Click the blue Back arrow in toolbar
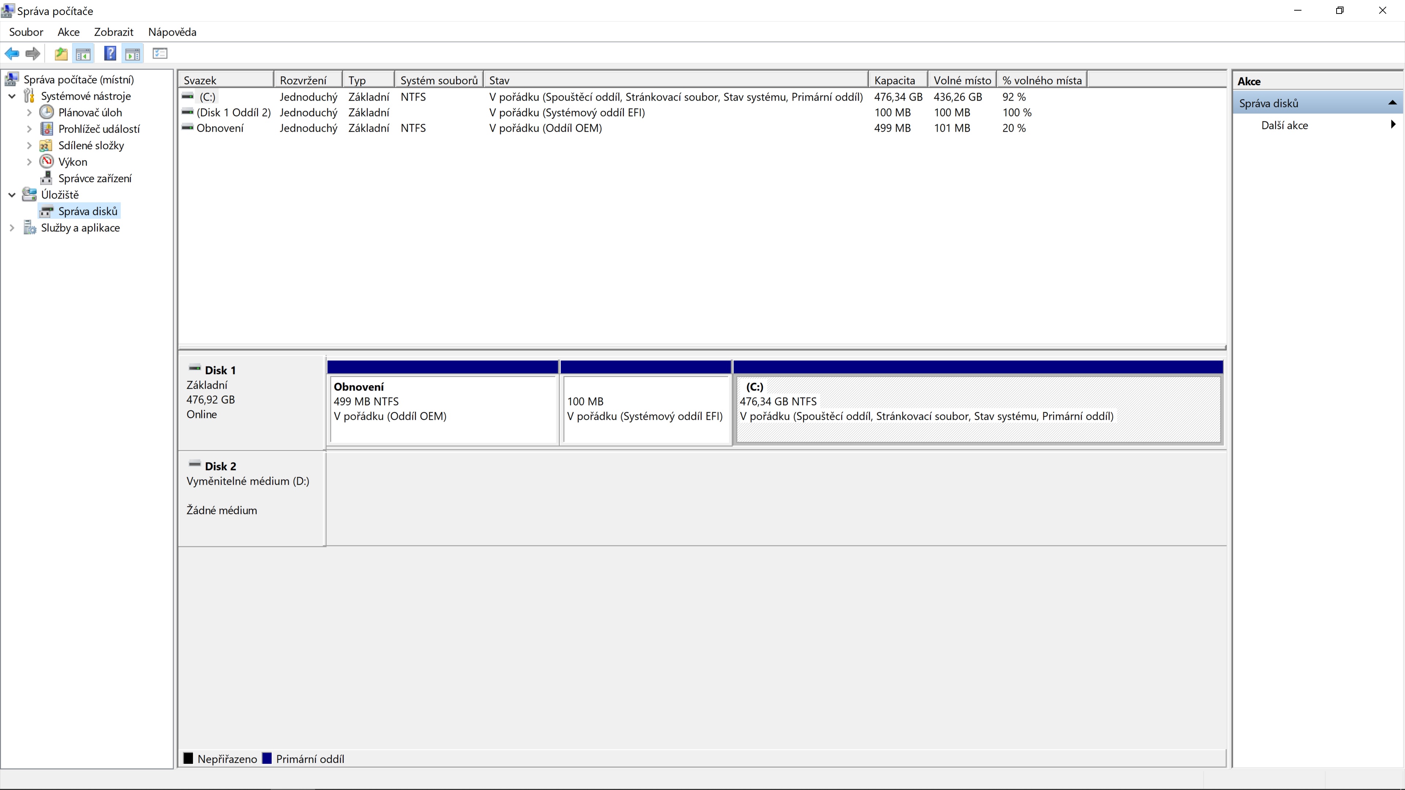The height and width of the screenshot is (790, 1405). click(x=12, y=53)
